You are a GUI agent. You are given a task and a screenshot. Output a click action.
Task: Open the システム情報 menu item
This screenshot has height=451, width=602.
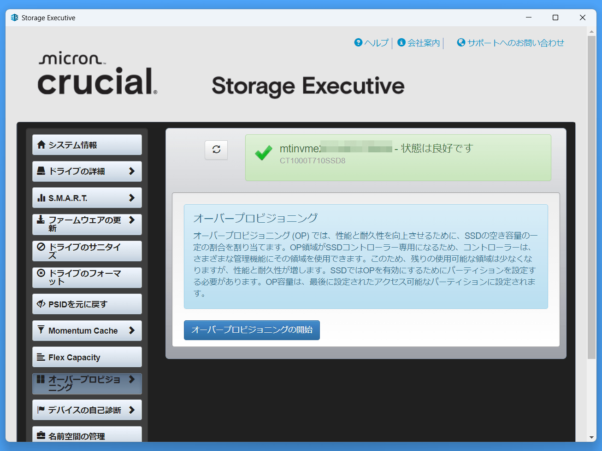tap(87, 145)
